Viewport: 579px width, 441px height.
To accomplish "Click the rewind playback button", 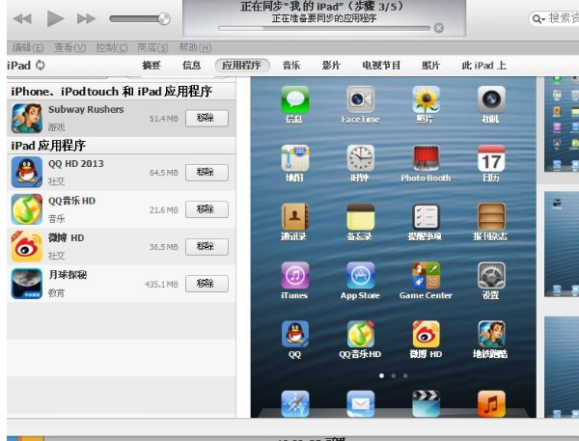I will [22, 18].
